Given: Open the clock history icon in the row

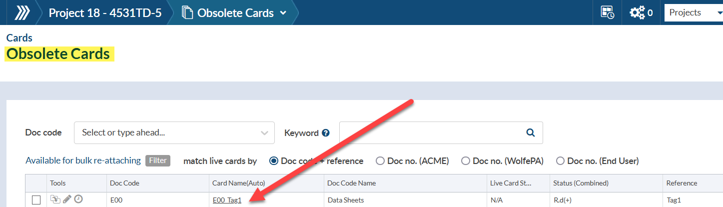Looking at the screenshot, I should pos(78,199).
